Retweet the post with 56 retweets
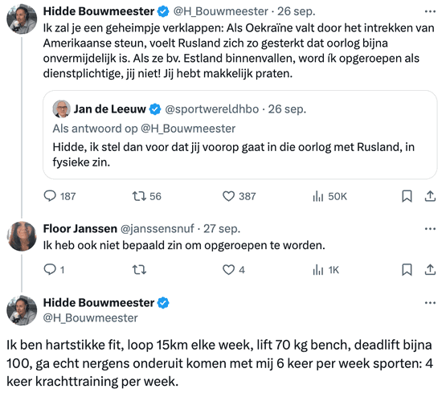This screenshot has width=446, height=393. click(x=146, y=196)
